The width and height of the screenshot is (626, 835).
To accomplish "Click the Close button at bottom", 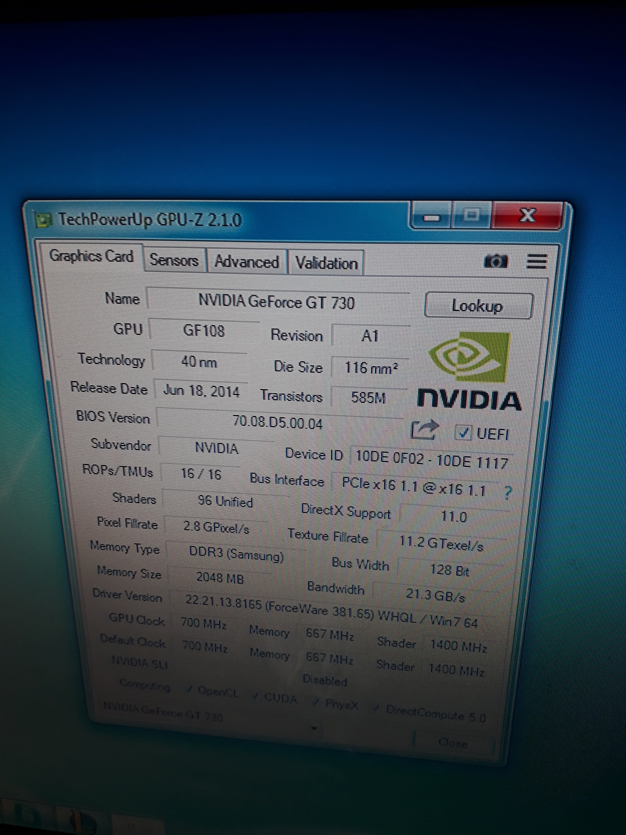I will pyautogui.click(x=453, y=742).
